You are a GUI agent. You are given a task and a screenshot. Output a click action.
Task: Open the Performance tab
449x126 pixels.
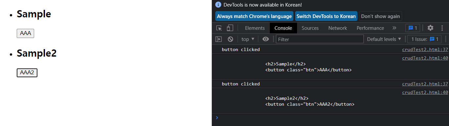tap(370, 28)
